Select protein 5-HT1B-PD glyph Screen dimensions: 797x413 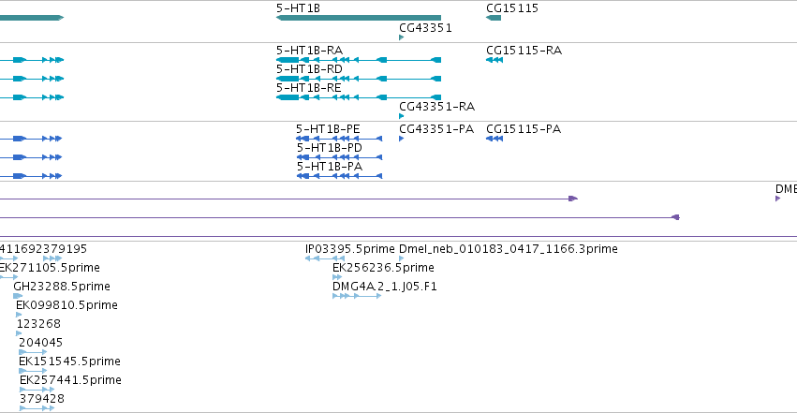tap(339, 157)
